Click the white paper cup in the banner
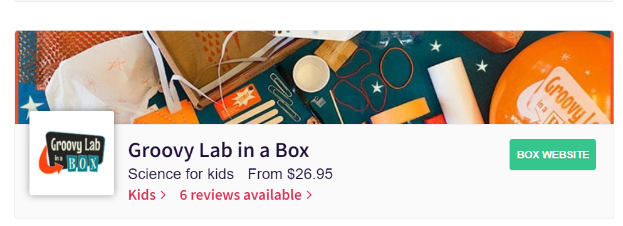 point(311,74)
